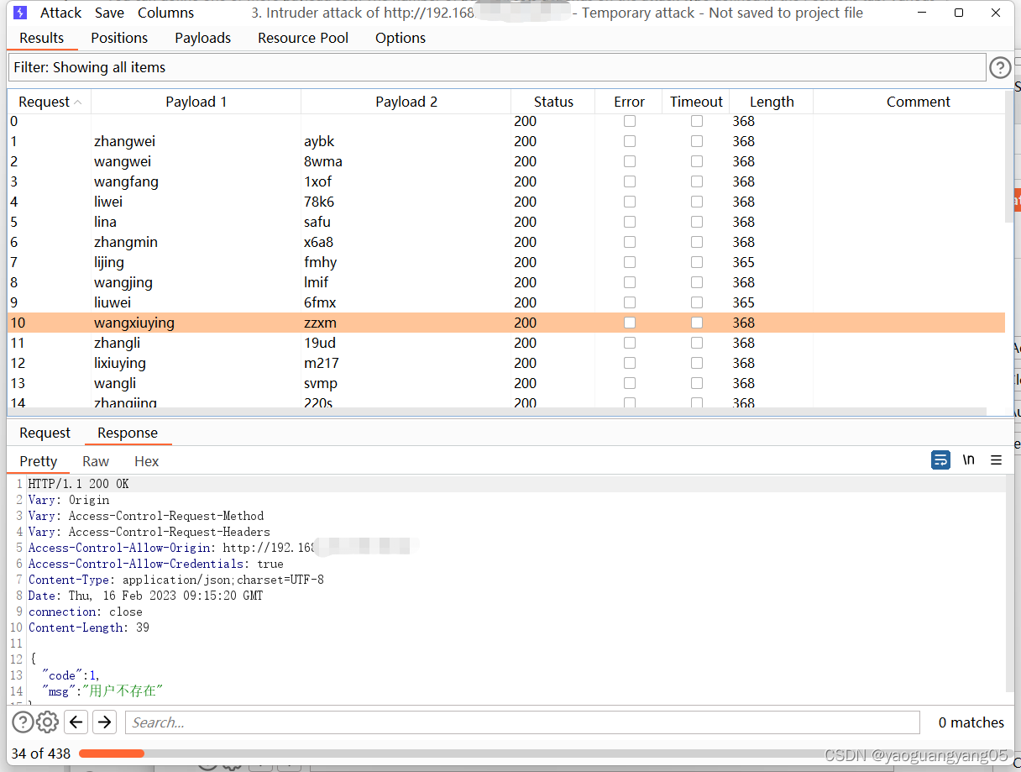Image resolution: width=1021 pixels, height=772 pixels.
Task: Toggle word wrap icon in response viewer
Action: (940, 460)
